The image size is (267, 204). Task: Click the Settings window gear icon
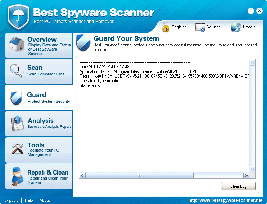[x=200, y=27]
